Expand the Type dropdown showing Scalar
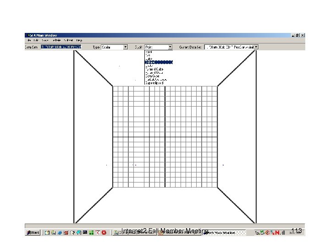 [126, 47]
